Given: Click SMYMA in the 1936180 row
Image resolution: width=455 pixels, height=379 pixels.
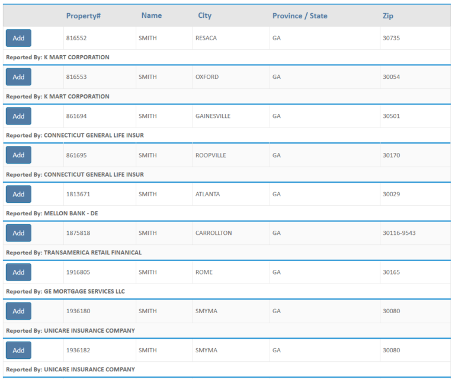Looking at the screenshot, I should tap(206, 311).
